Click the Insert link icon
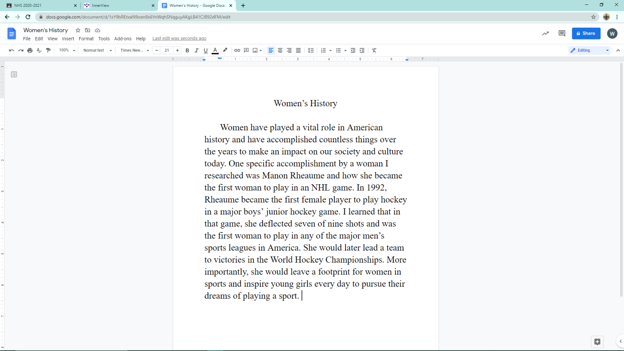The height and width of the screenshot is (351, 624). (237, 50)
